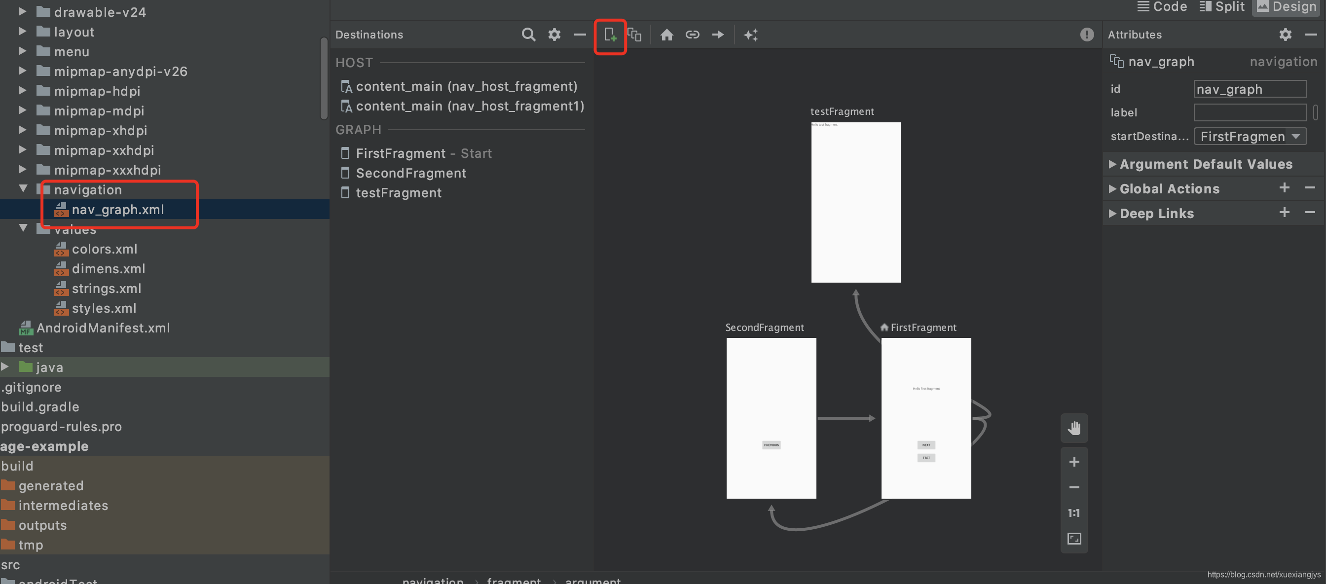Screen dimensions: 1326x584
Task: Zoom out on the navigation graph
Action: [1074, 487]
